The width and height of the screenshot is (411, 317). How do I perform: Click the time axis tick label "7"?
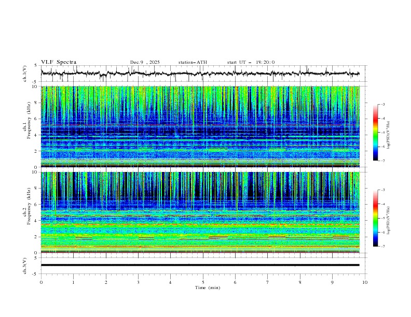[268, 282]
